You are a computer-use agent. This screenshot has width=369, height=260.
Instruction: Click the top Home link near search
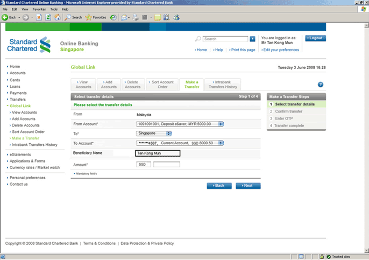201,50
